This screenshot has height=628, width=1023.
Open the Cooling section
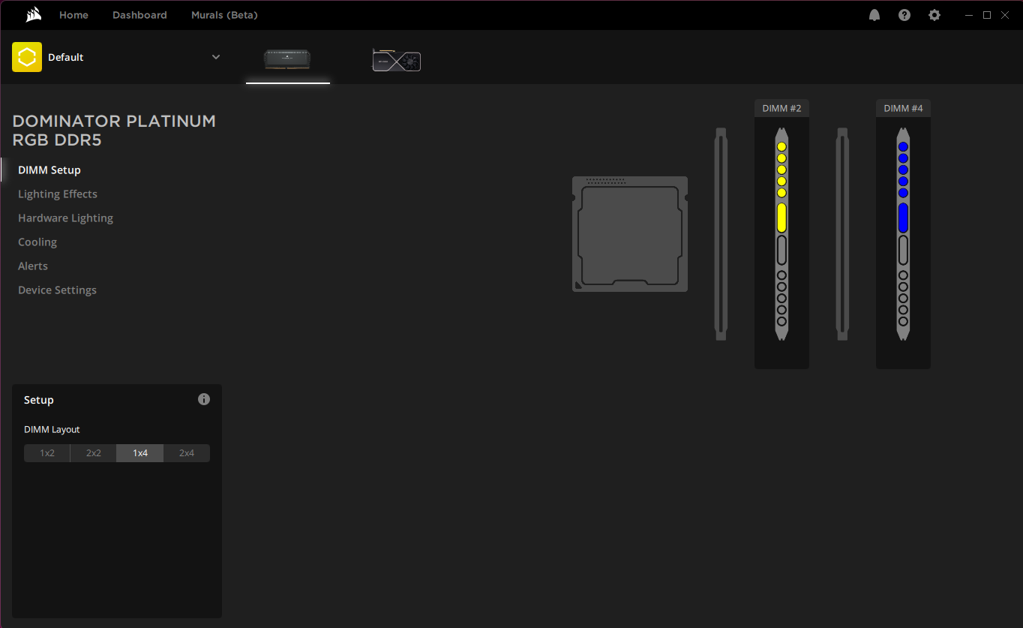pos(37,242)
